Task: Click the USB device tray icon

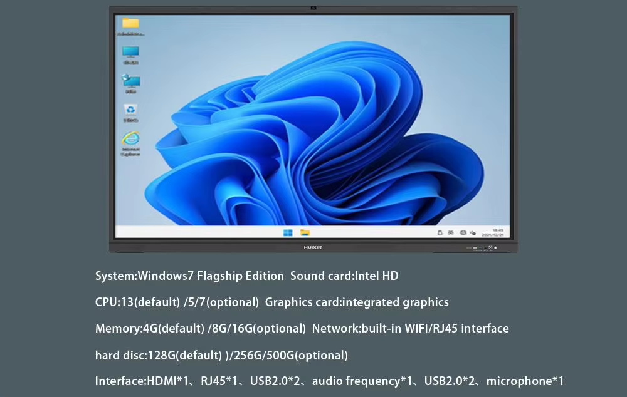Action: point(440,232)
